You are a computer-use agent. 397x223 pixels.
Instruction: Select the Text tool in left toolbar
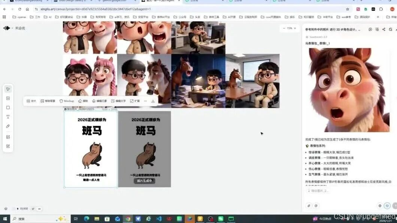8,117
